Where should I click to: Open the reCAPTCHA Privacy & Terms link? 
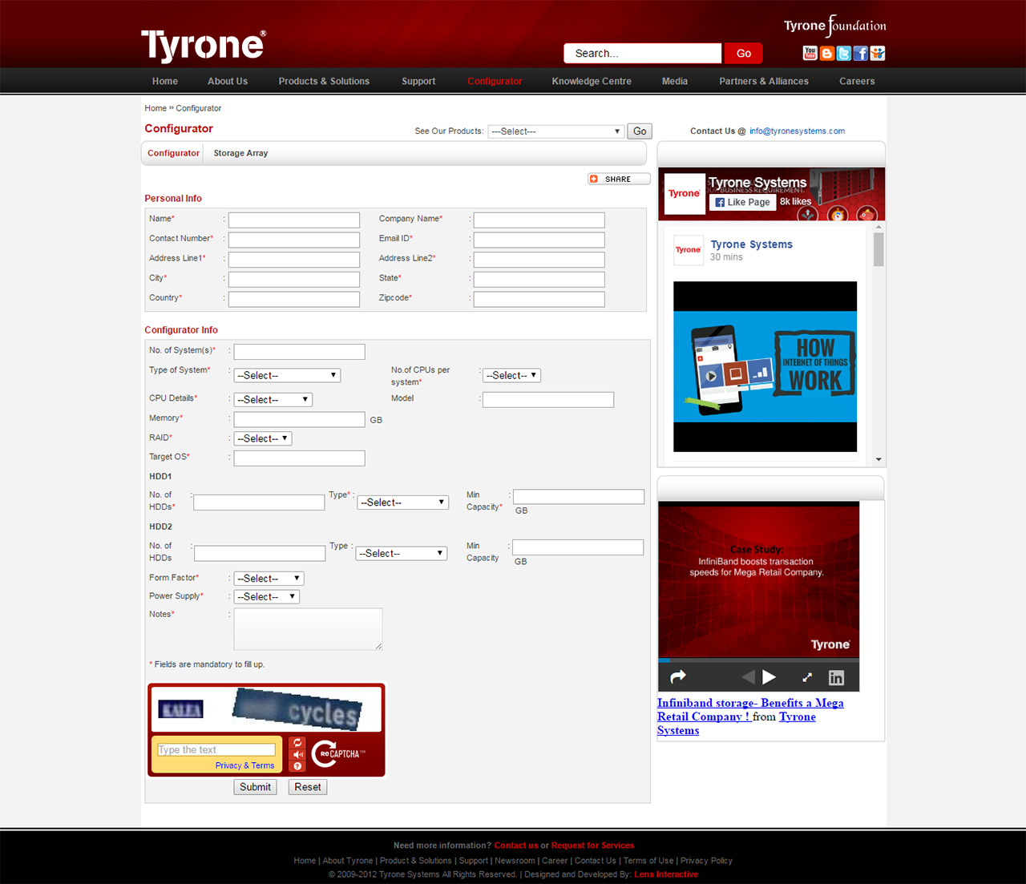coord(244,765)
